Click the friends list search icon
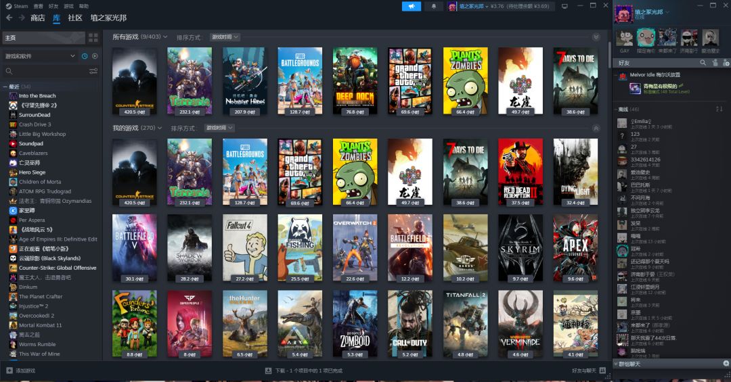Viewport: 731px width, 382px height. point(703,62)
